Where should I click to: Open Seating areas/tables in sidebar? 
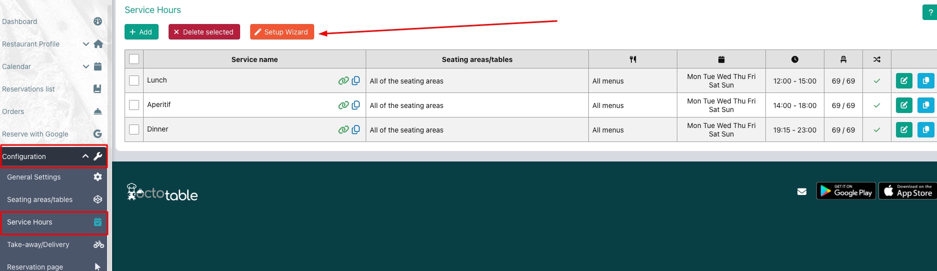tap(40, 199)
